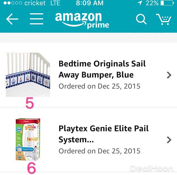Tap the order date under Playtex Genie
This screenshot has width=177, height=175.
click(x=100, y=151)
